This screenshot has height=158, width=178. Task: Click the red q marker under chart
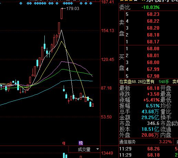point(64,143)
